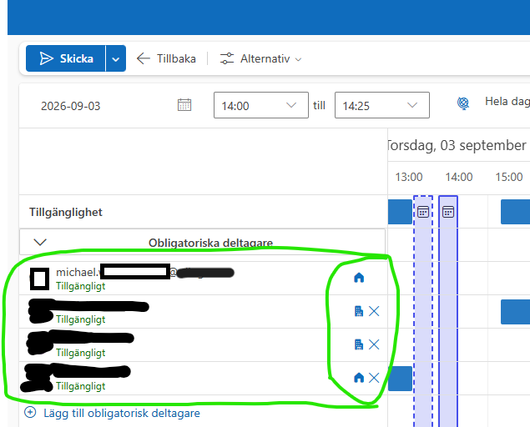Select the solid 14:00 time slot calendar icon
Viewport: 530px width, 427px height.
448,212
